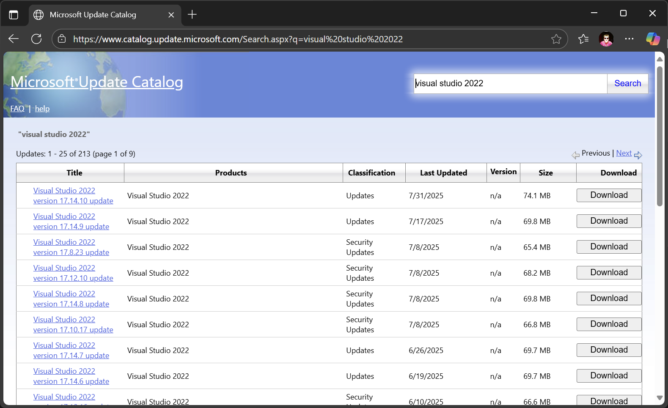This screenshot has width=668, height=408.
Task: Click the "visual studio 2022" query heading
Action: [54, 134]
